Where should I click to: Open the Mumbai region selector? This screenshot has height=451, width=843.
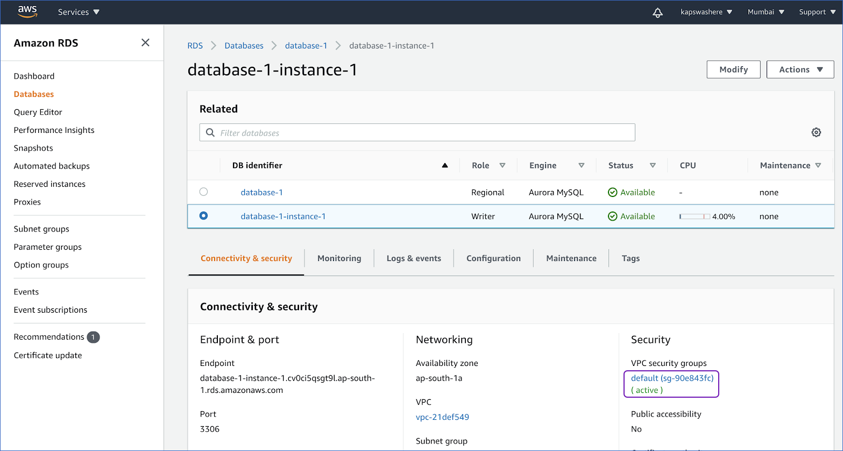pyautogui.click(x=766, y=12)
